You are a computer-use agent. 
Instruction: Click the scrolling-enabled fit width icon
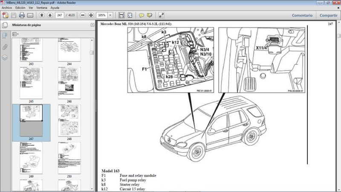121,15
